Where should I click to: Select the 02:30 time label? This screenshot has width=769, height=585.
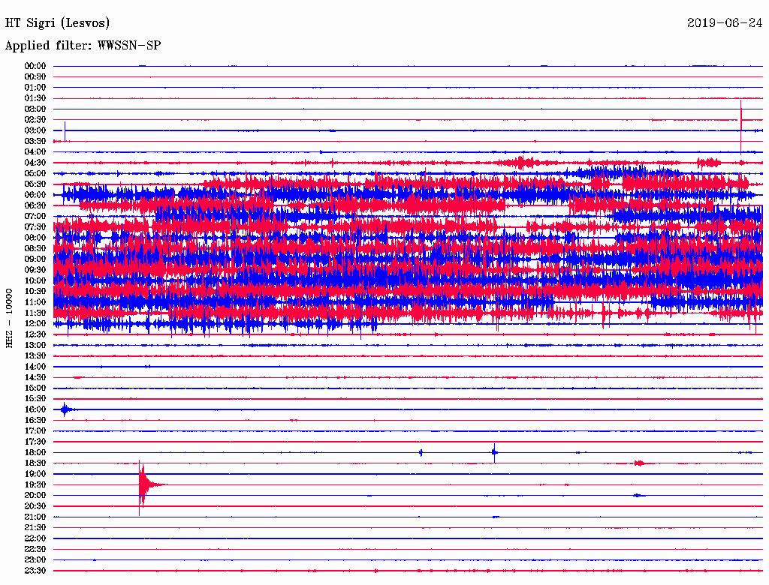[35, 120]
